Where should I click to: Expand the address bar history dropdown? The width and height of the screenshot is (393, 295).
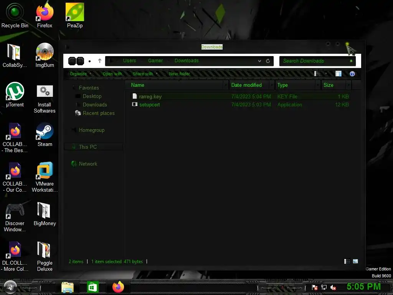pos(259,61)
